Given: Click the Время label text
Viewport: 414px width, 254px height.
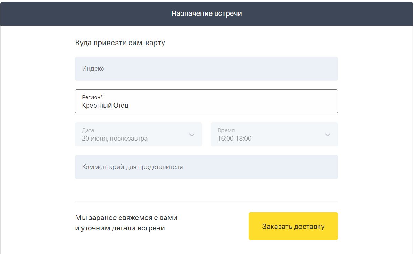Looking at the screenshot, I should point(226,130).
